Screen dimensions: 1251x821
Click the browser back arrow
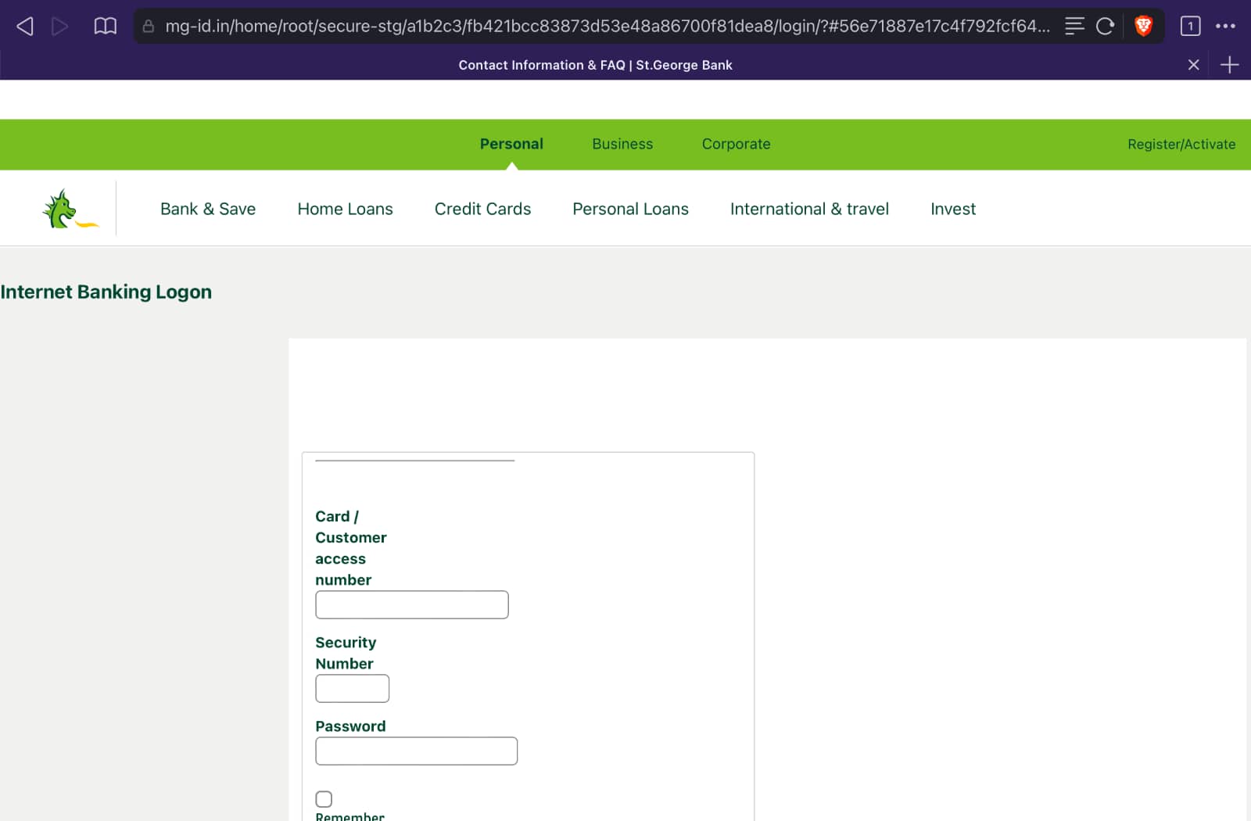pyautogui.click(x=25, y=27)
